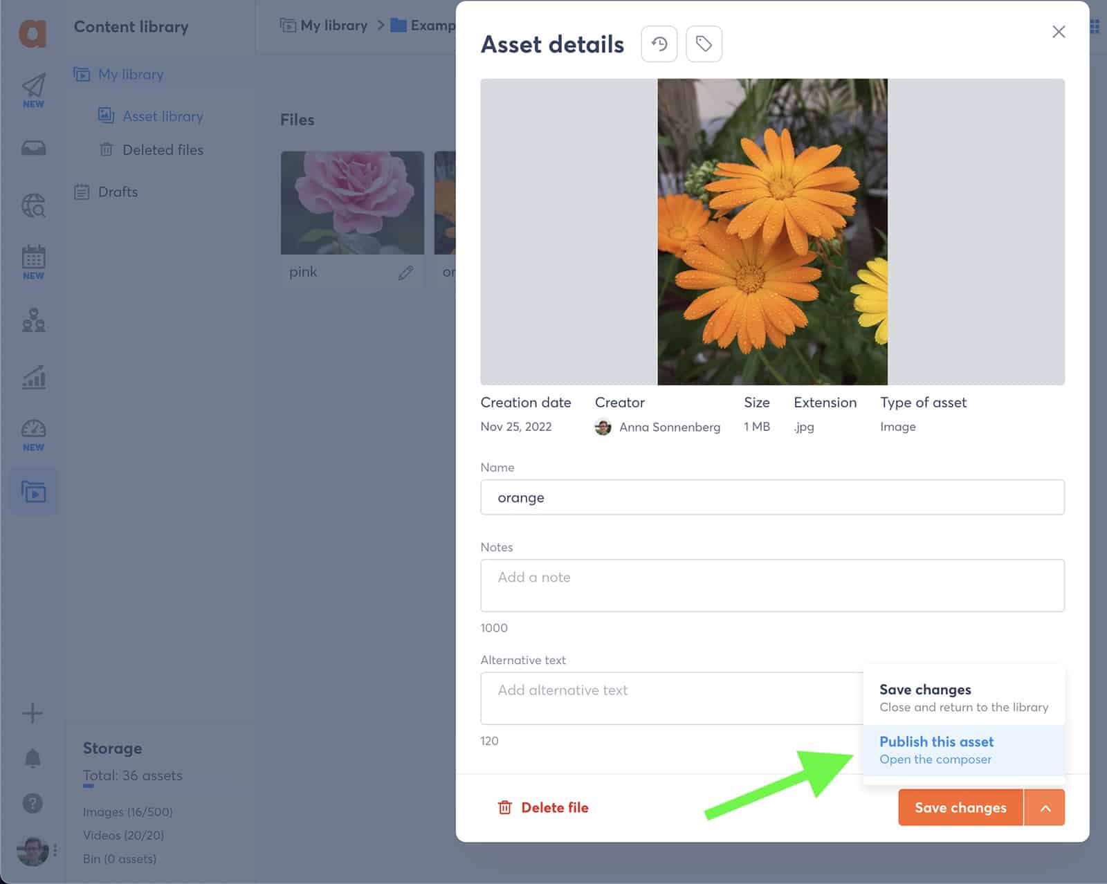The width and height of the screenshot is (1107, 884).
Task: Open the help question mark icon
Action: tap(33, 803)
